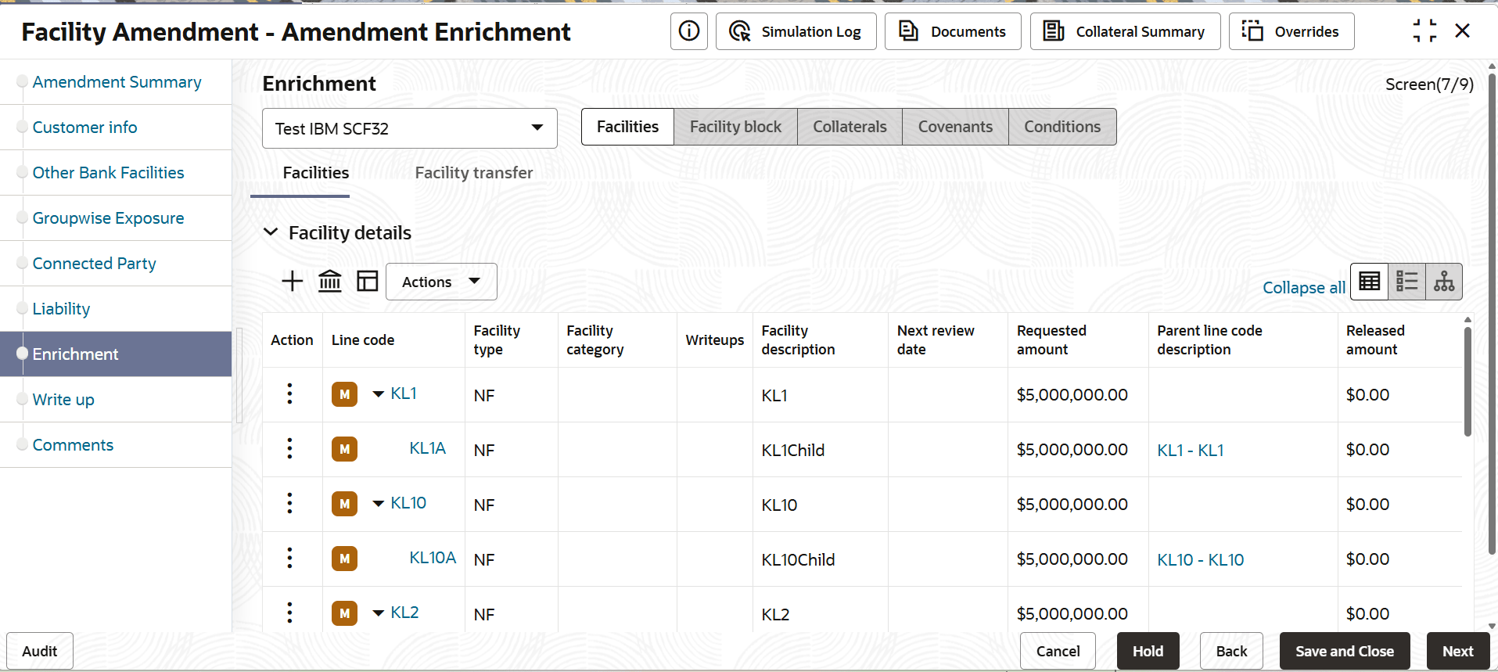Open the row action menu for KL1

pos(289,394)
